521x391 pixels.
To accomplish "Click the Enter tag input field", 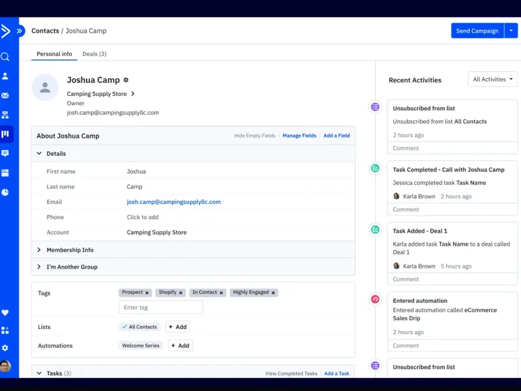I will pyautogui.click(x=161, y=307).
